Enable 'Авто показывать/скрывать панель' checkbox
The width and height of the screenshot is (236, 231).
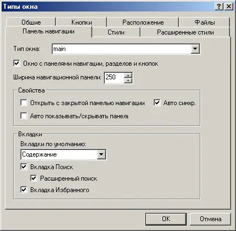pos(24,116)
